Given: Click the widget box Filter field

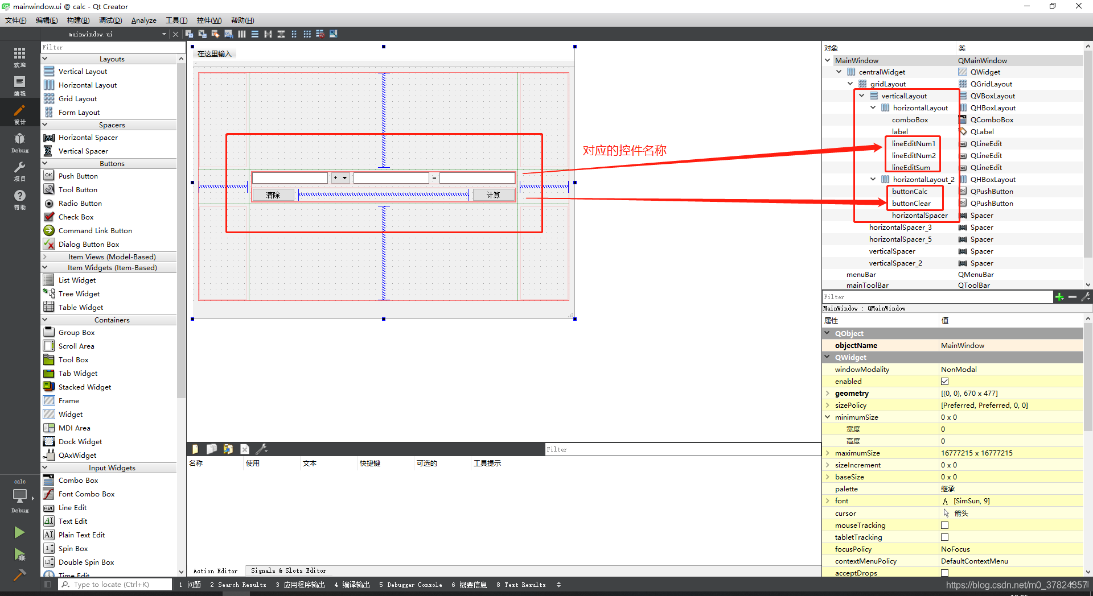Looking at the screenshot, I should pos(113,47).
